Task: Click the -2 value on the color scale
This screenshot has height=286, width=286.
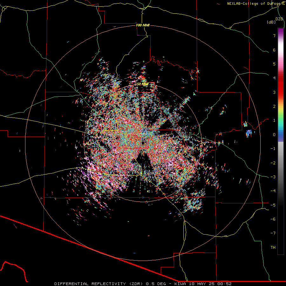Action: pyautogui.click(x=273, y=163)
